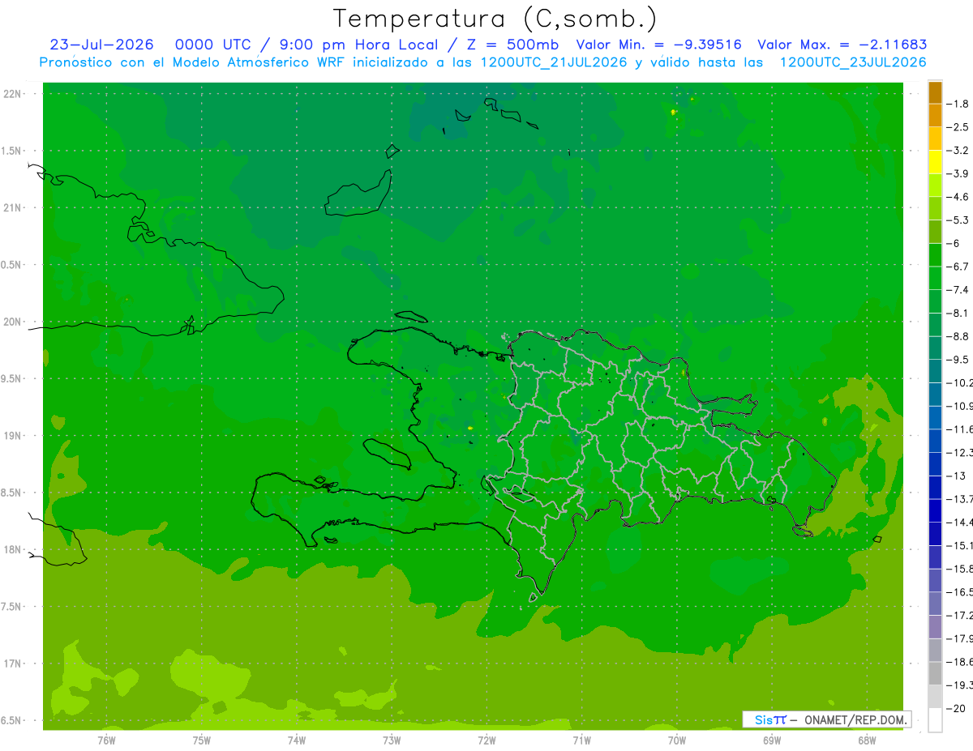
Task: Click the -11.6 legend value
Action: (x=960, y=429)
